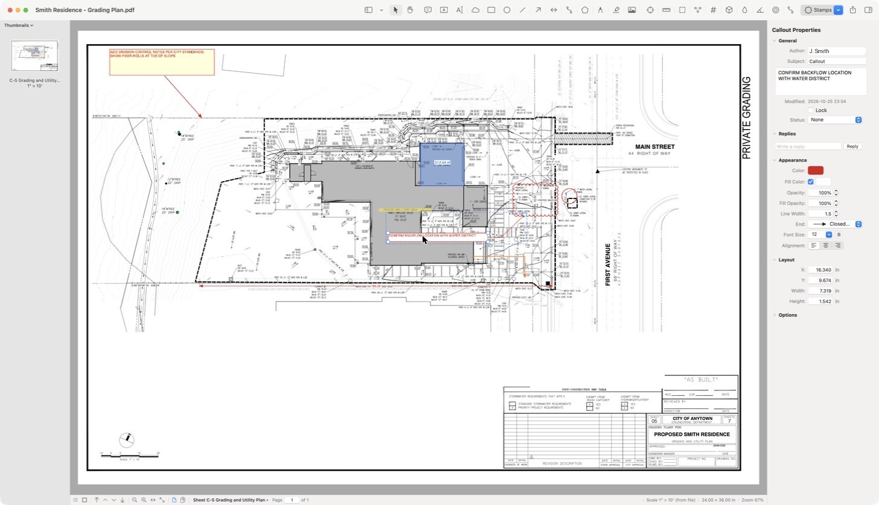Pick the Arrow drawing tool
This screenshot has width=879, height=505.
click(538, 10)
